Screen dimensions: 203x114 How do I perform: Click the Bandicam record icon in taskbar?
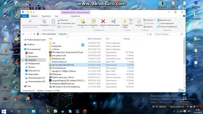pyautogui.click(x=85, y=111)
